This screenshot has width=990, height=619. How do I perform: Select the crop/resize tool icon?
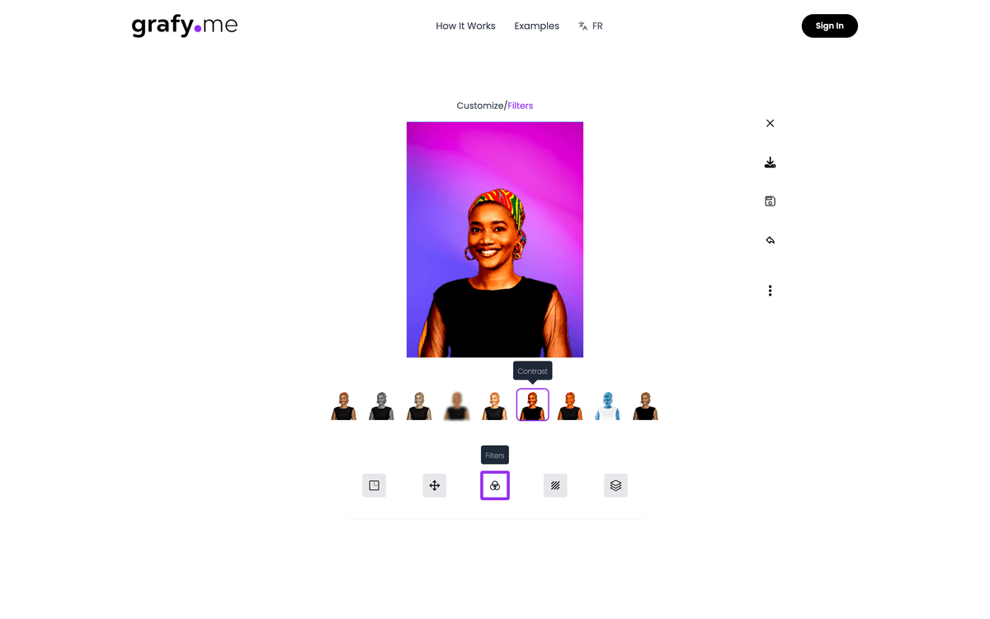click(x=374, y=485)
